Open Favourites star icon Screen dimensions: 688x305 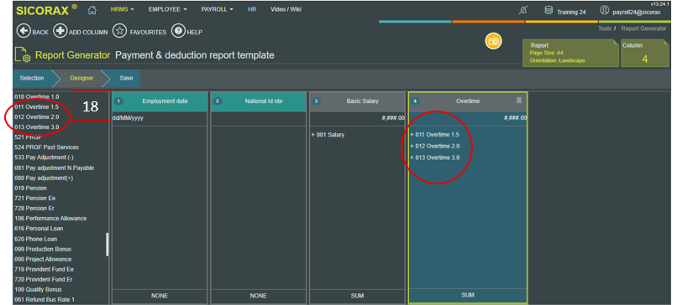pyautogui.click(x=120, y=32)
